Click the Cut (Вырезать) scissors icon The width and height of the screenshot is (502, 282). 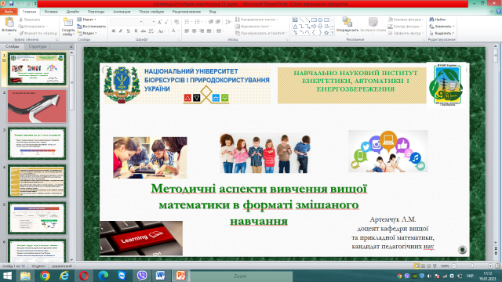[x=21, y=20]
